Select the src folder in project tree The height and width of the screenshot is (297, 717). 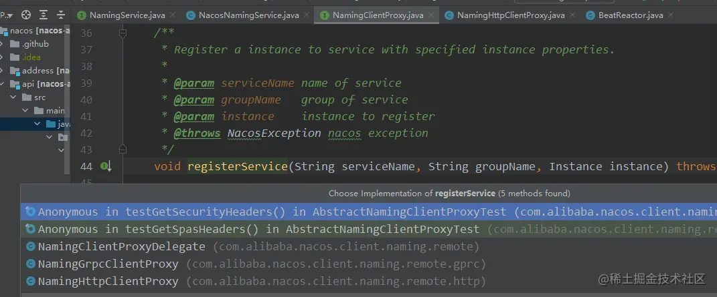click(39, 97)
